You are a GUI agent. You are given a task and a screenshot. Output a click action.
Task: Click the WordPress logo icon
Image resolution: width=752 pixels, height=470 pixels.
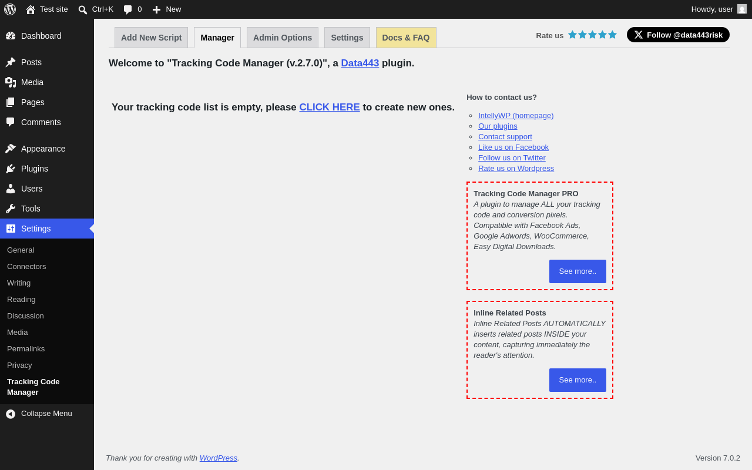[10, 9]
